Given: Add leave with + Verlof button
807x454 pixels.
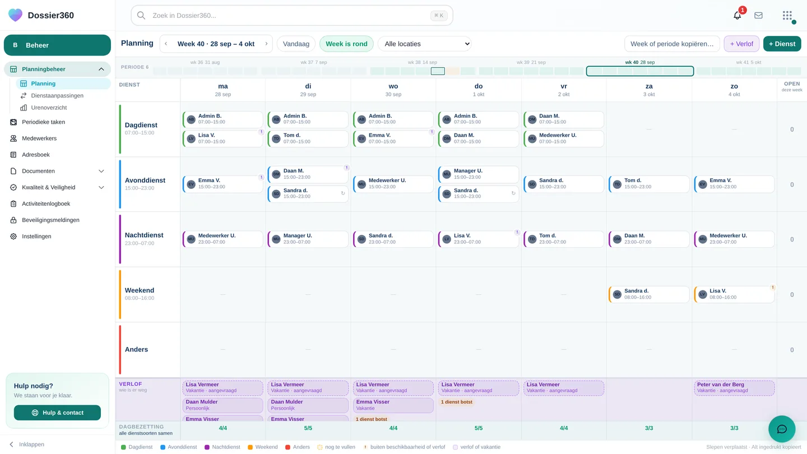Looking at the screenshot, I should 741,44.
